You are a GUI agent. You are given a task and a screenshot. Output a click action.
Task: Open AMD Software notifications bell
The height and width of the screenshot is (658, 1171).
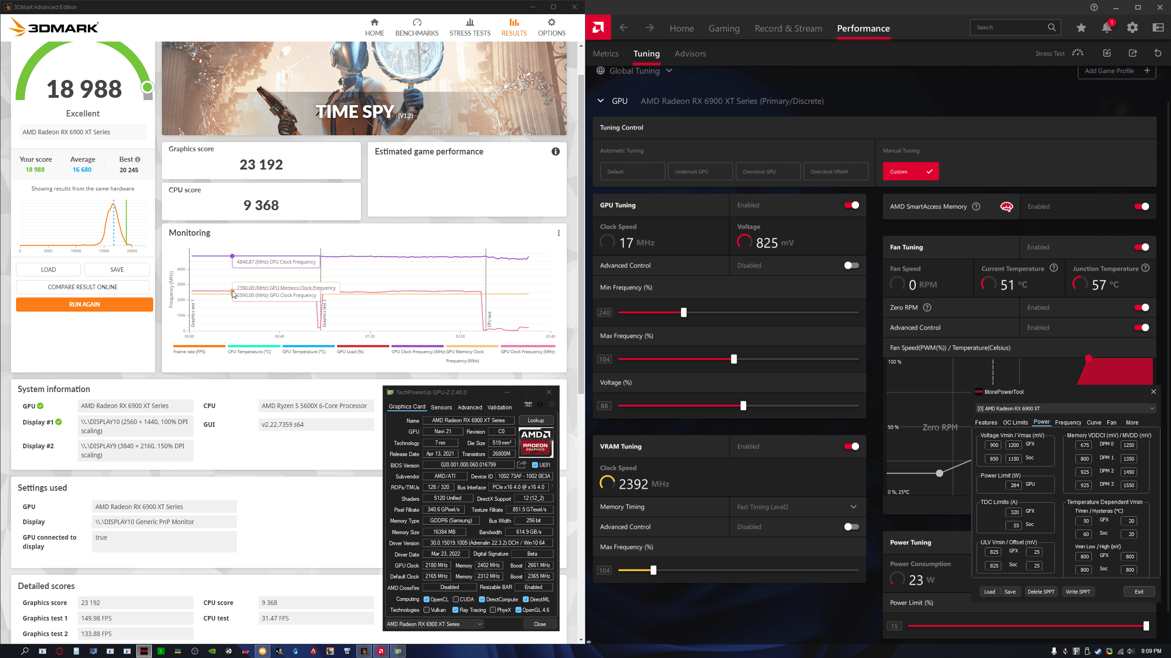pos(1107,27)
